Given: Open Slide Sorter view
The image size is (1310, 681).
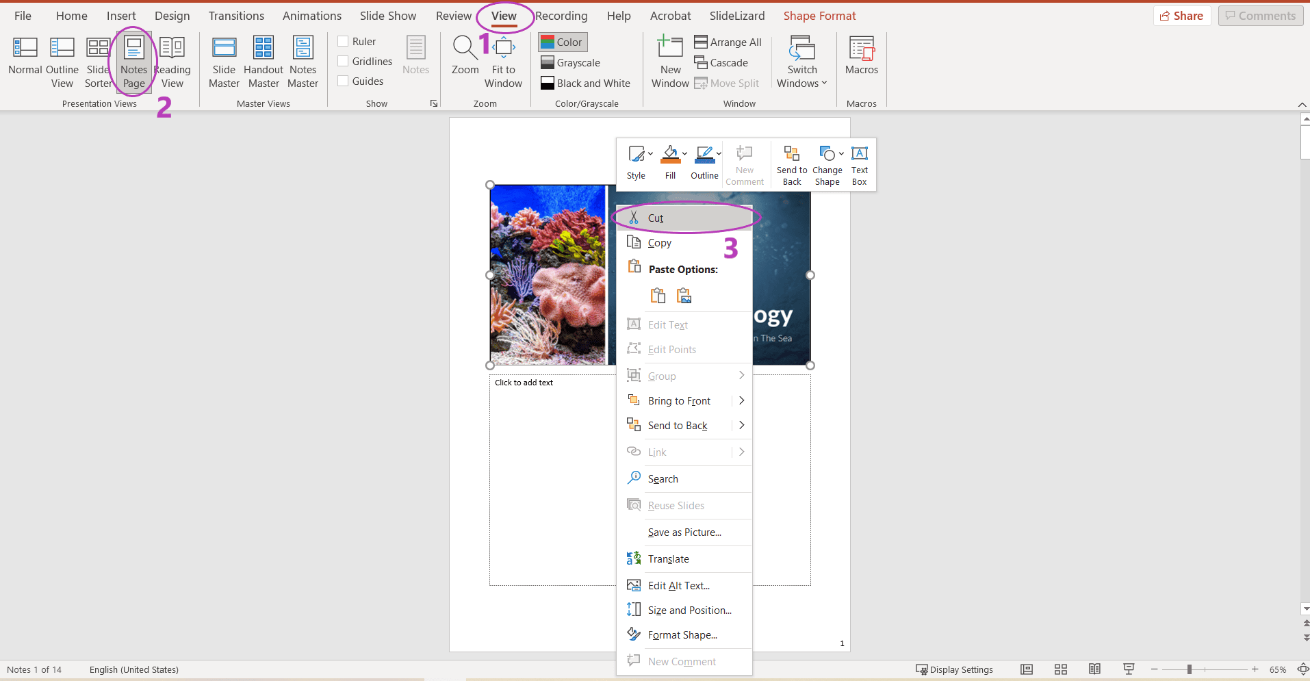Looking at the screenshot, I should pos(98,62).
